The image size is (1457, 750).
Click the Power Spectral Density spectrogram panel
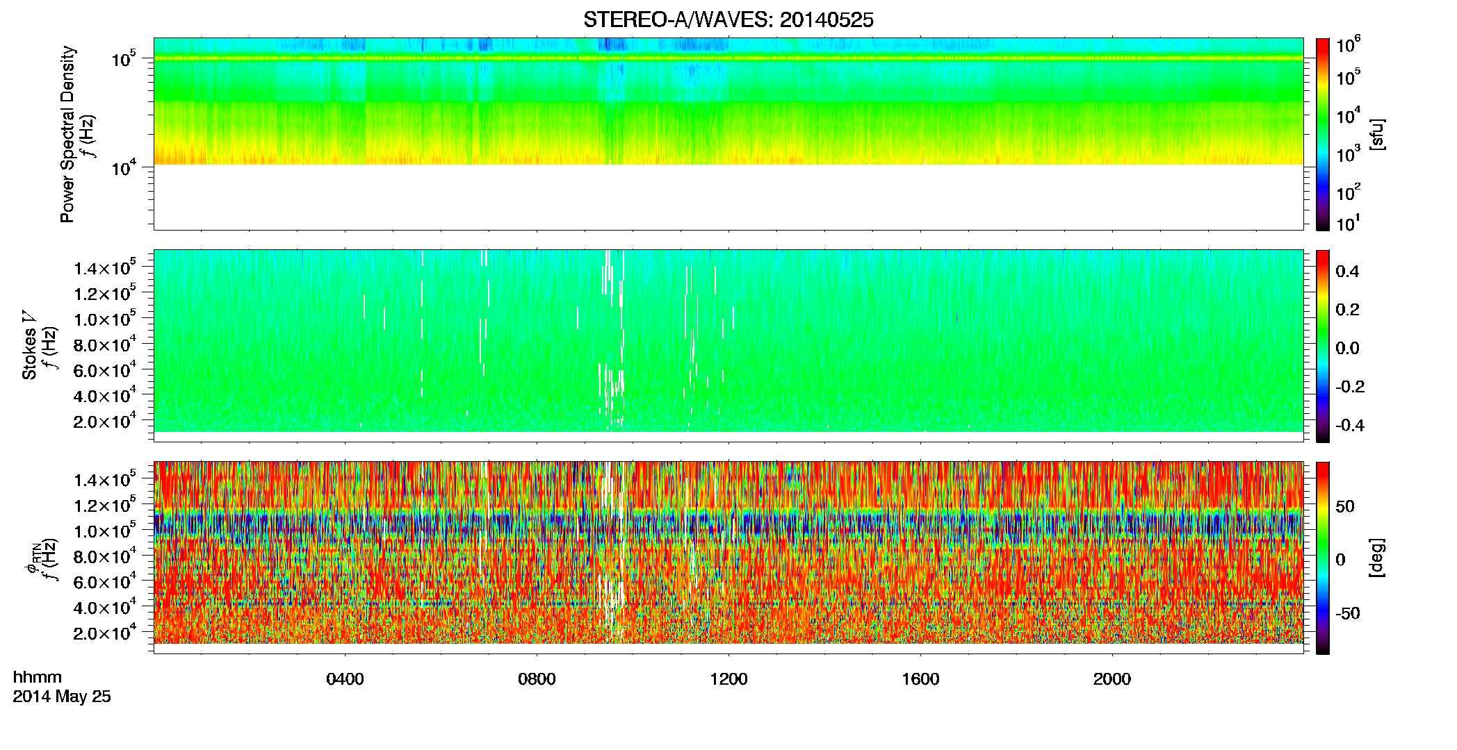click(x=728, y=134)
